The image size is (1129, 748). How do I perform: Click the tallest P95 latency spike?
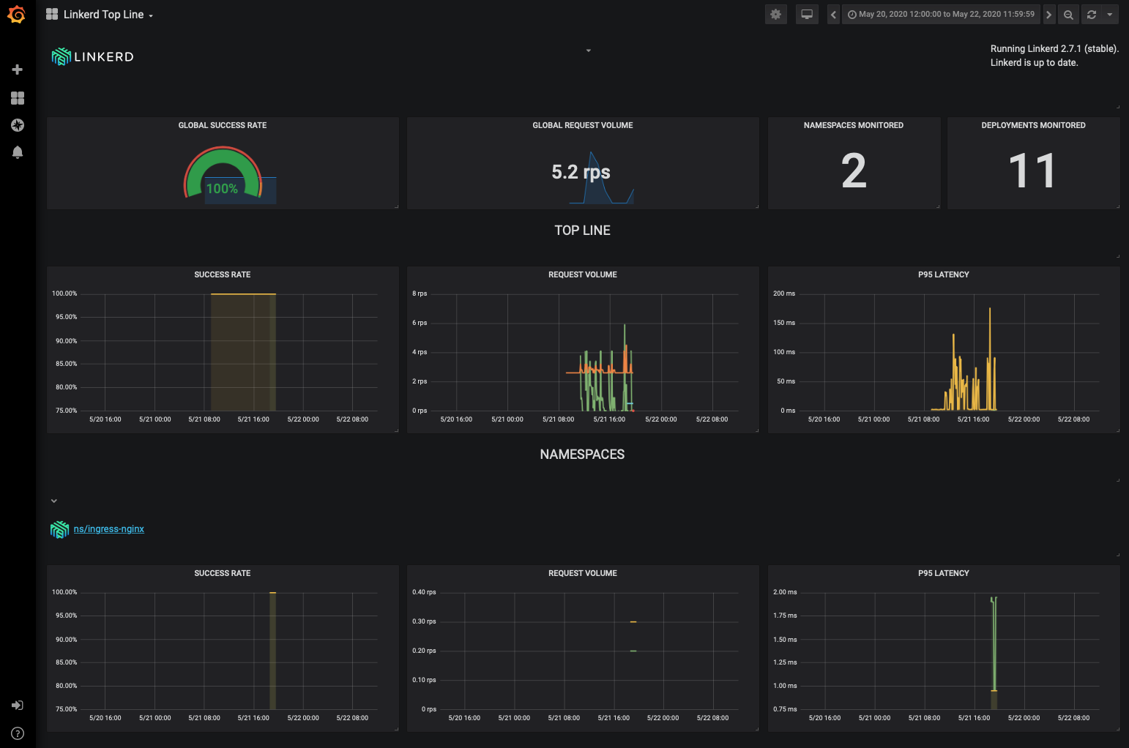click(990, 359)
